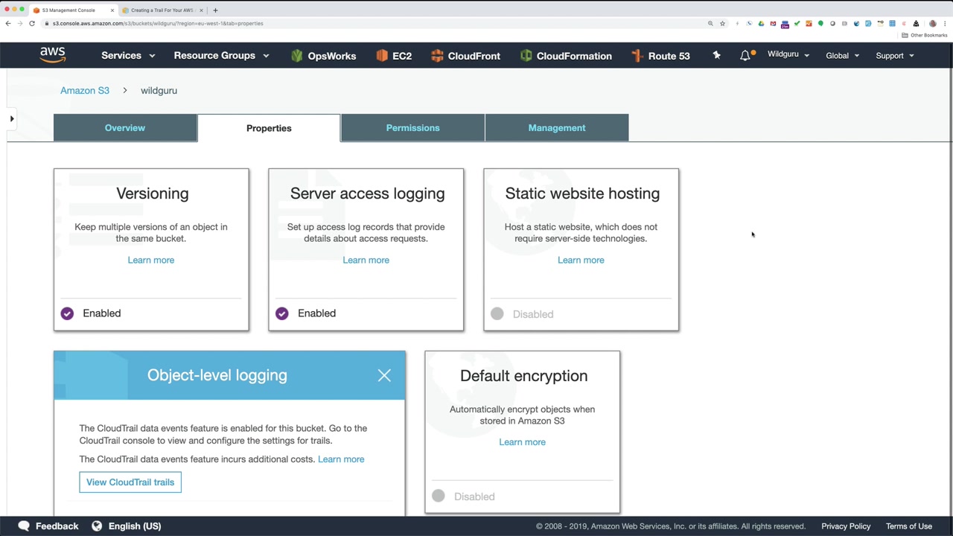Switch to Creating a Trail browser tab

(162, 10)
